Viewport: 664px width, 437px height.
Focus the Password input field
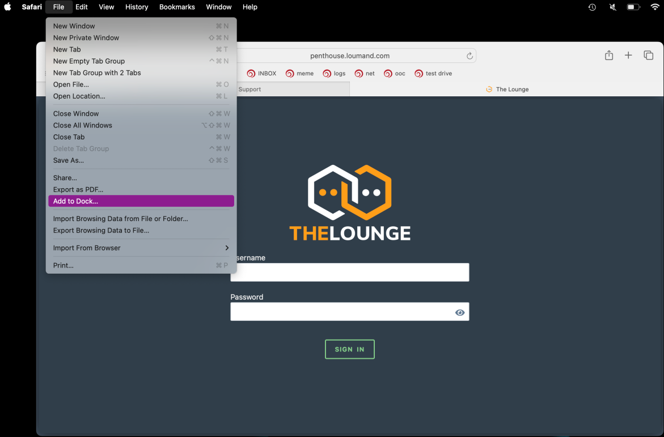click(x=340, y=312)
